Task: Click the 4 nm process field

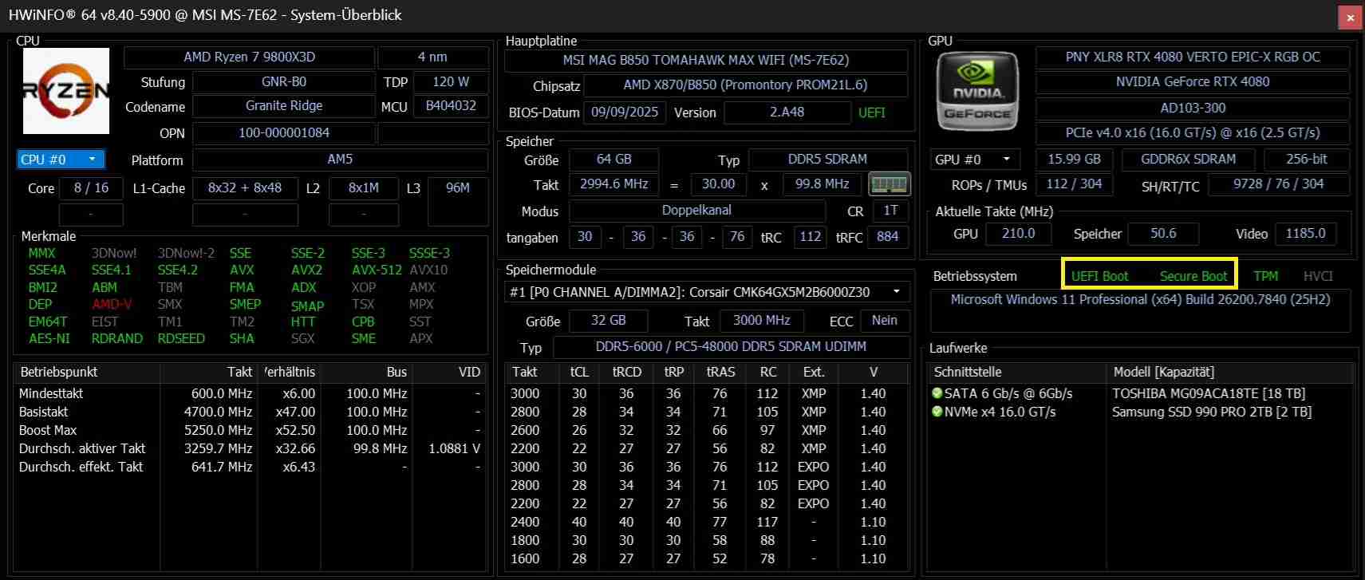Action: (432, 57)
